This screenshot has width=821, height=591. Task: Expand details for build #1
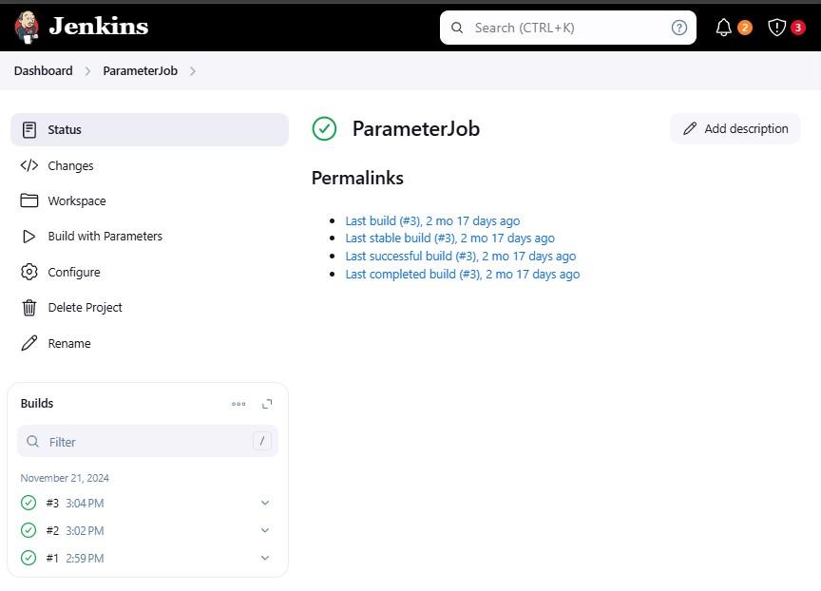265,558
